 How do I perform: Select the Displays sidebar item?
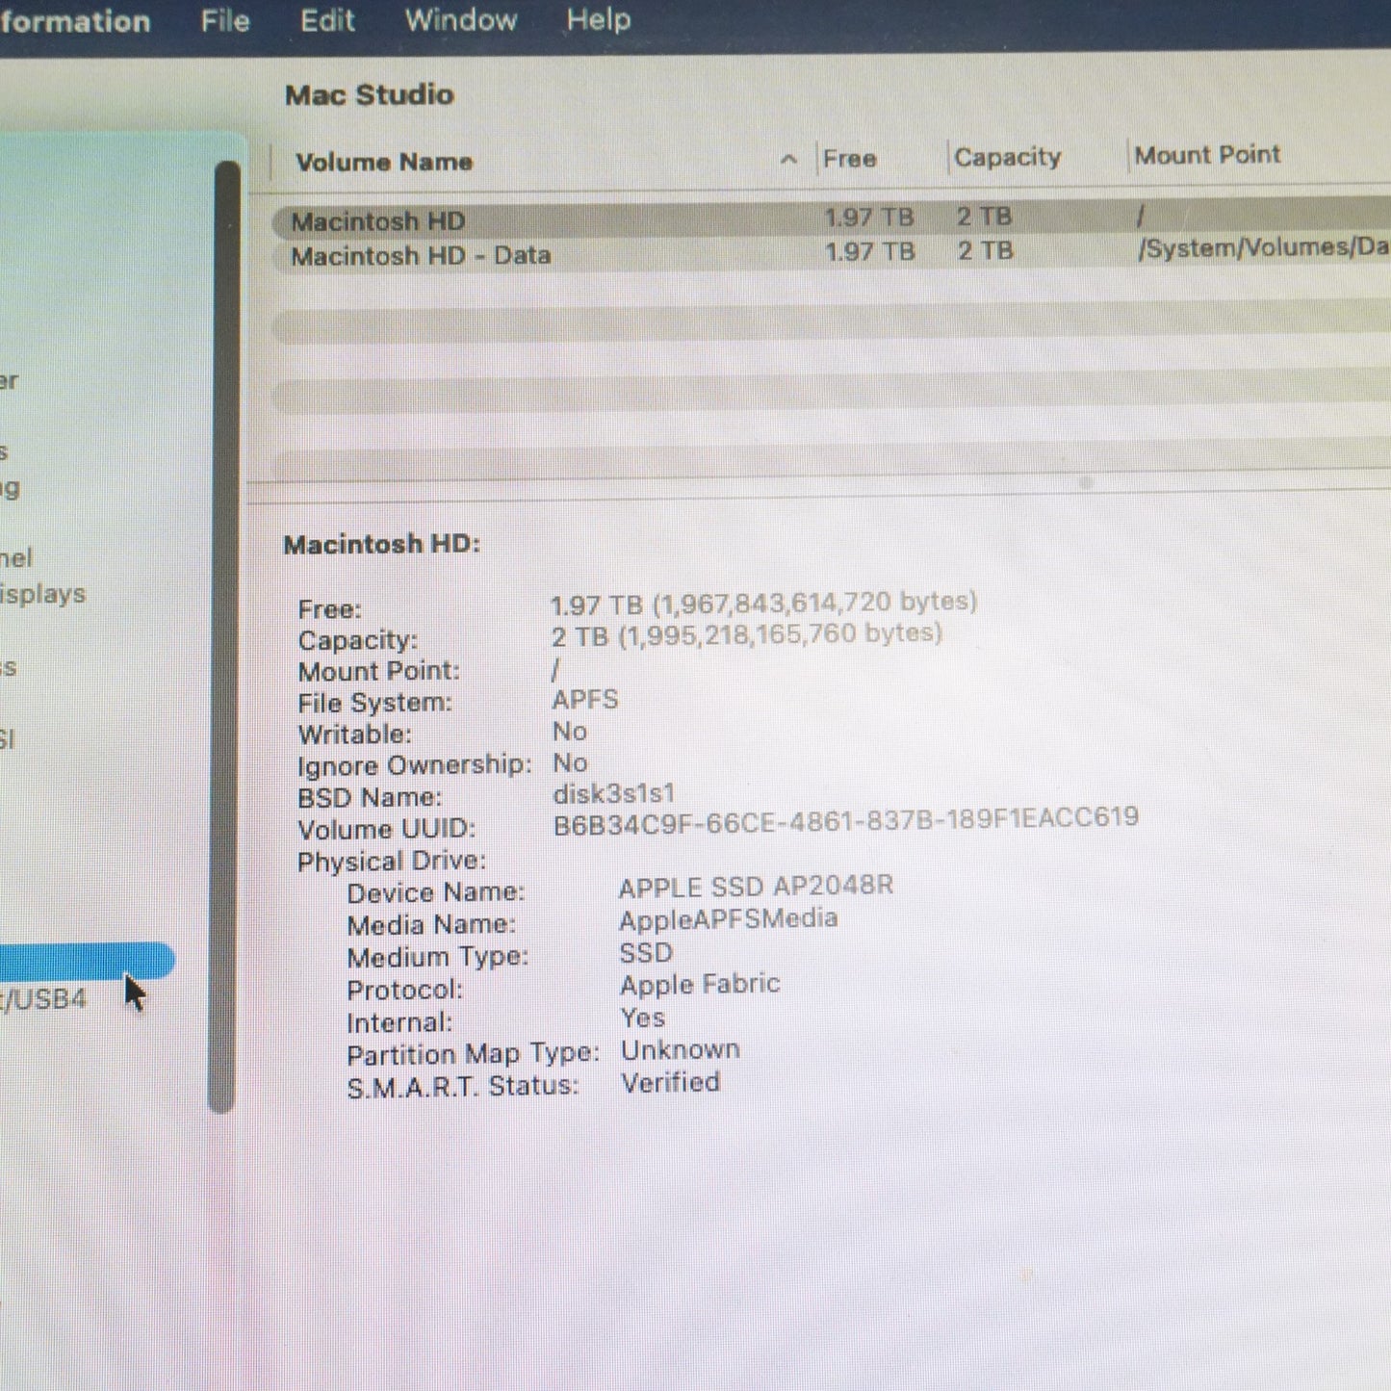[43, 594]
